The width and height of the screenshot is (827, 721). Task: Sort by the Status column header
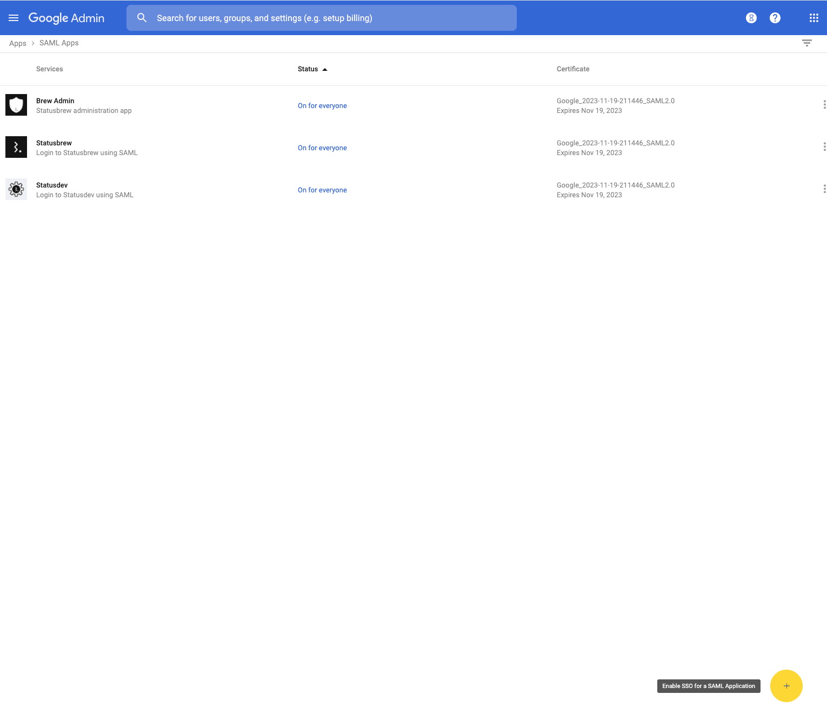click(x=312, y=69)
